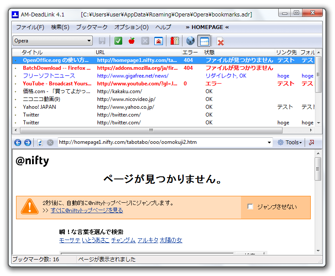This screenshot has height=276, width=335.
Task: Click the gray stop loading icon in preview bar
Action: pos(50,143)
